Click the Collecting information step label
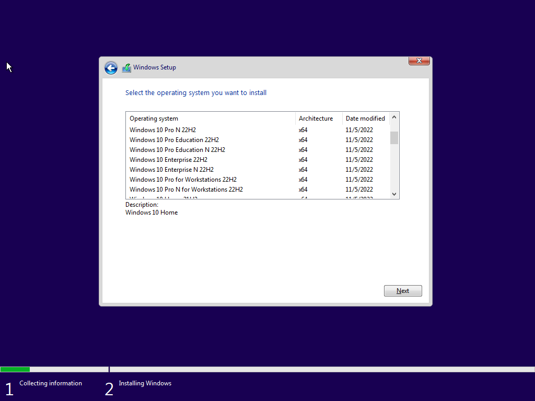The width and height of the screenshot is (535, 401). [51, 383]
